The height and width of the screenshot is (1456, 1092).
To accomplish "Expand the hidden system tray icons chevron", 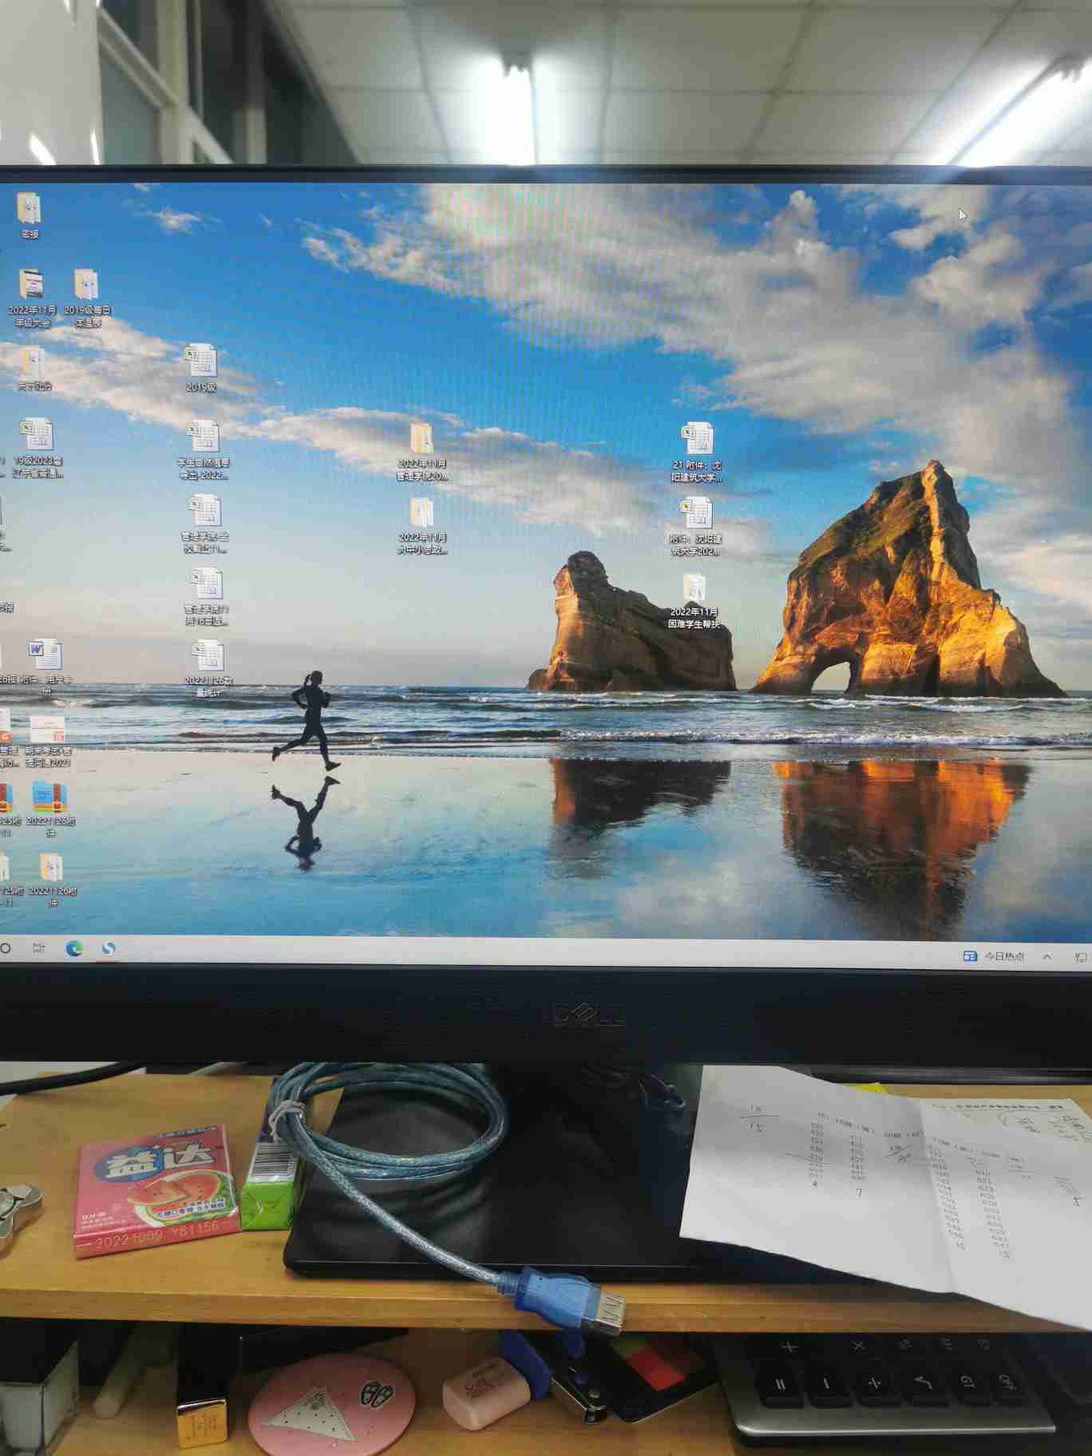I will click(x=1047, y=956).
